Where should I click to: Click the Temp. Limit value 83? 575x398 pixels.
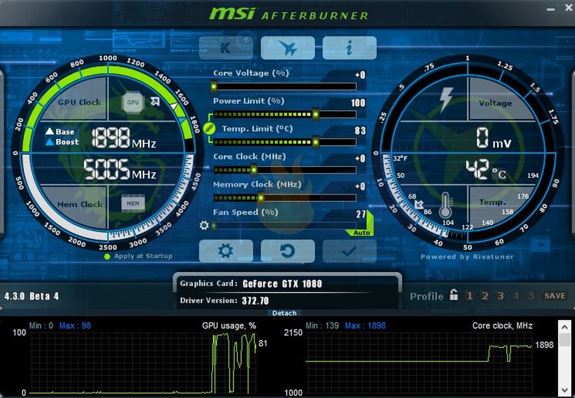click(360, 131)
